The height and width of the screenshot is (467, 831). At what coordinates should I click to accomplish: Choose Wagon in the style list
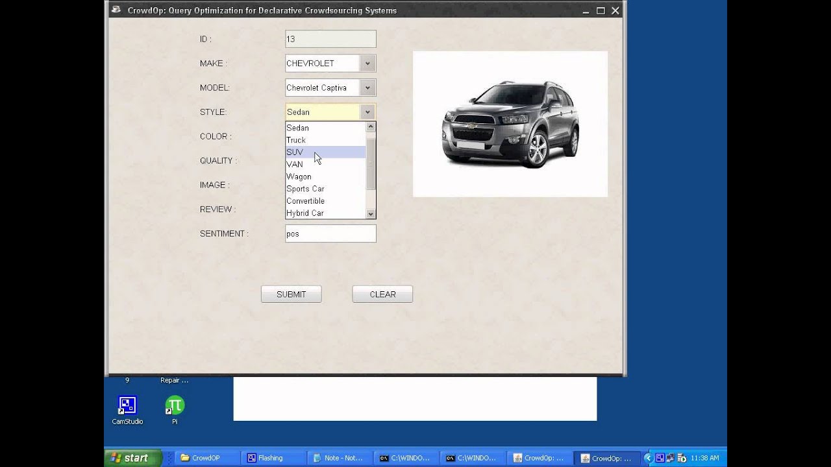[x=325, y=176]
